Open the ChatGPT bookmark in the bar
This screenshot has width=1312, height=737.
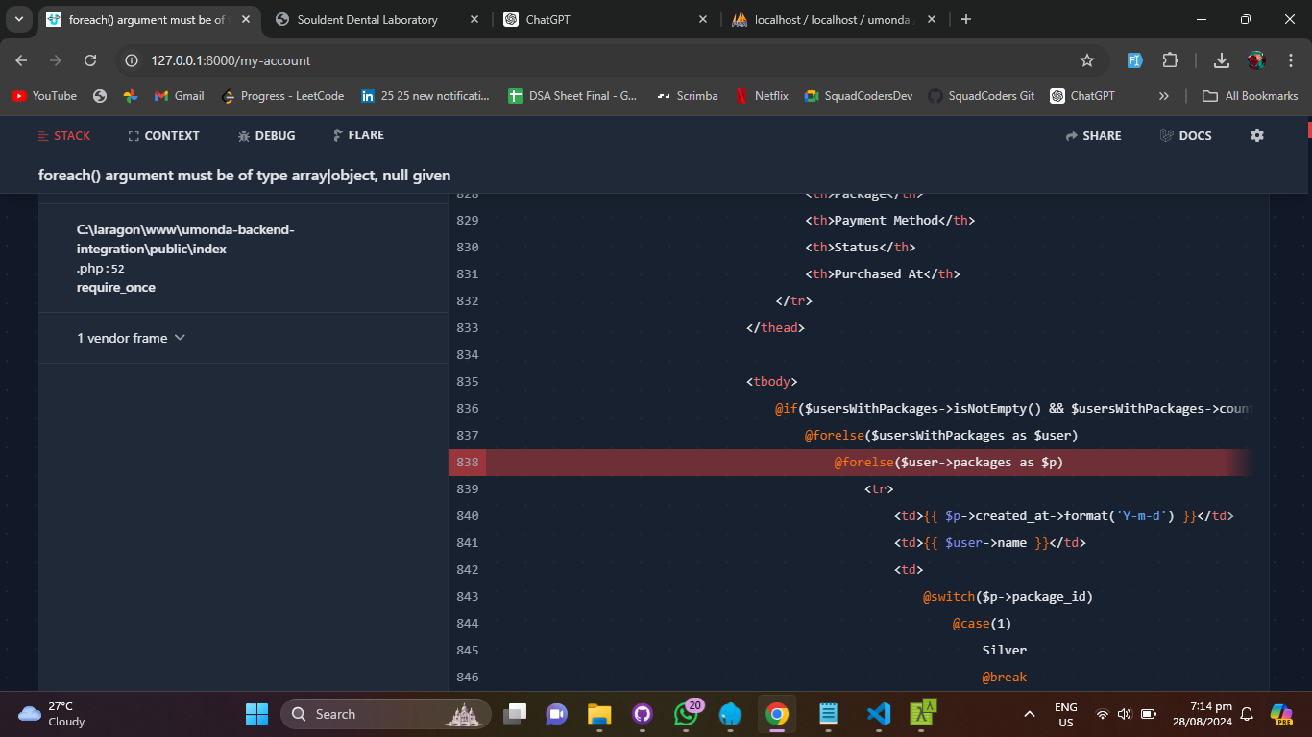[x=1082, y=96]
